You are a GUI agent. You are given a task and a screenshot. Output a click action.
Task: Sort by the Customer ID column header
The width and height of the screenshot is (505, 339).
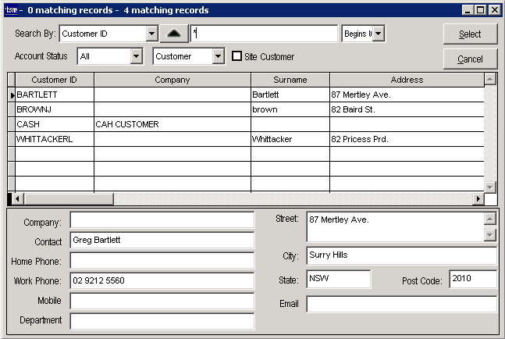(x=54, y=80)
